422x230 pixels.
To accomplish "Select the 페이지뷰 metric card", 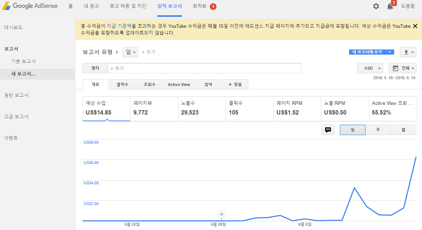I will tap(154, 109).
